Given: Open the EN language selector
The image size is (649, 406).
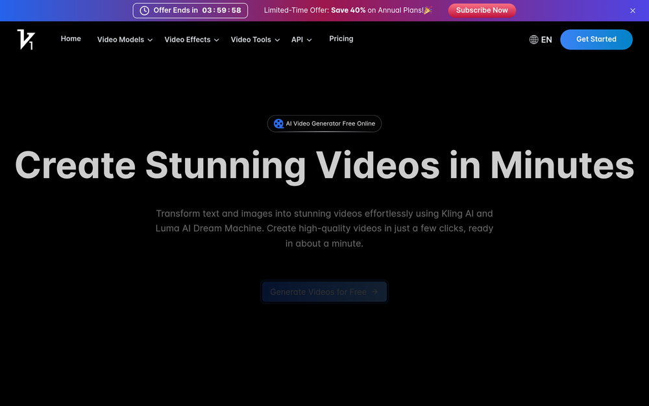Looking at the screenshot, I should tap(541, 40).
